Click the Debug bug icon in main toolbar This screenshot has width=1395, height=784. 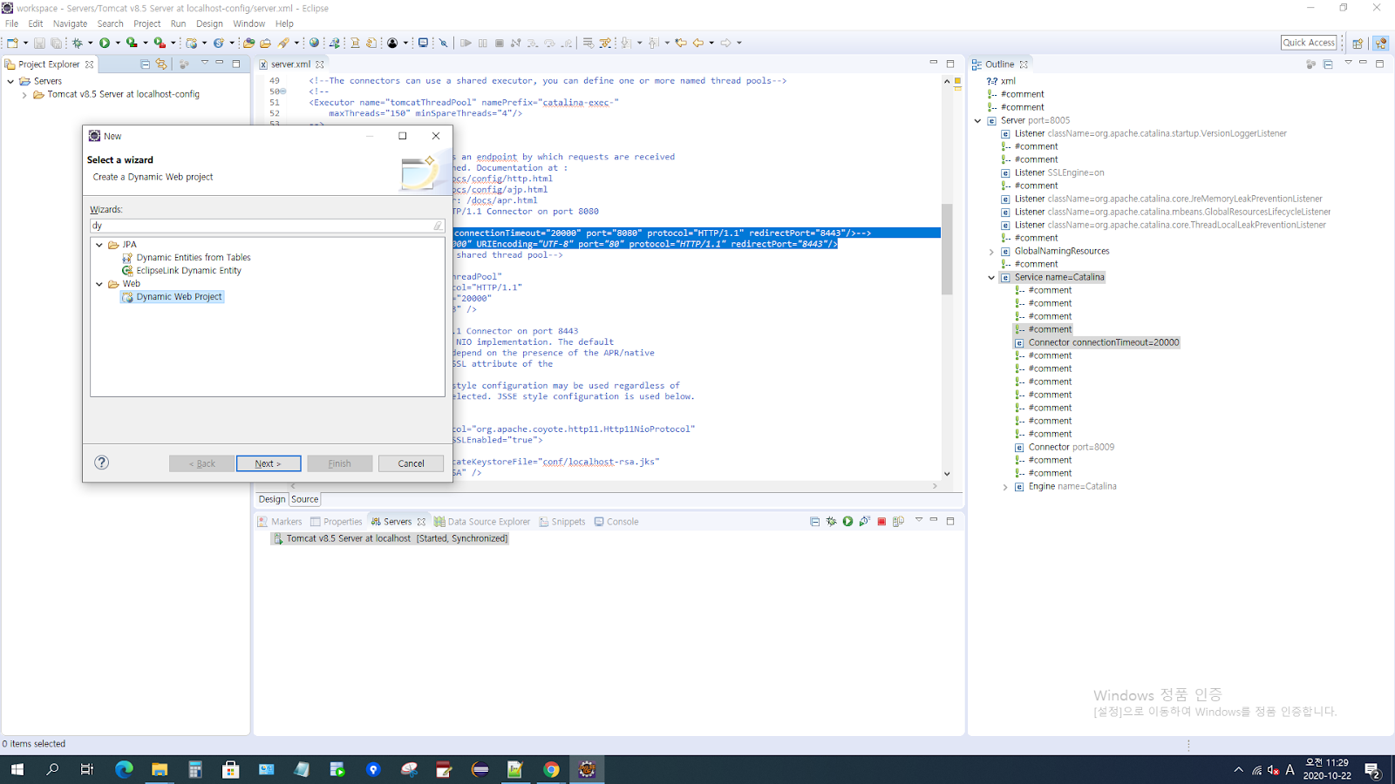pyautogui.click(x=78, y=43)
